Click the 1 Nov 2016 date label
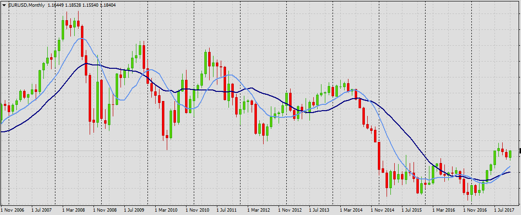The image size is (521, 215). click(x=476, y=210)
